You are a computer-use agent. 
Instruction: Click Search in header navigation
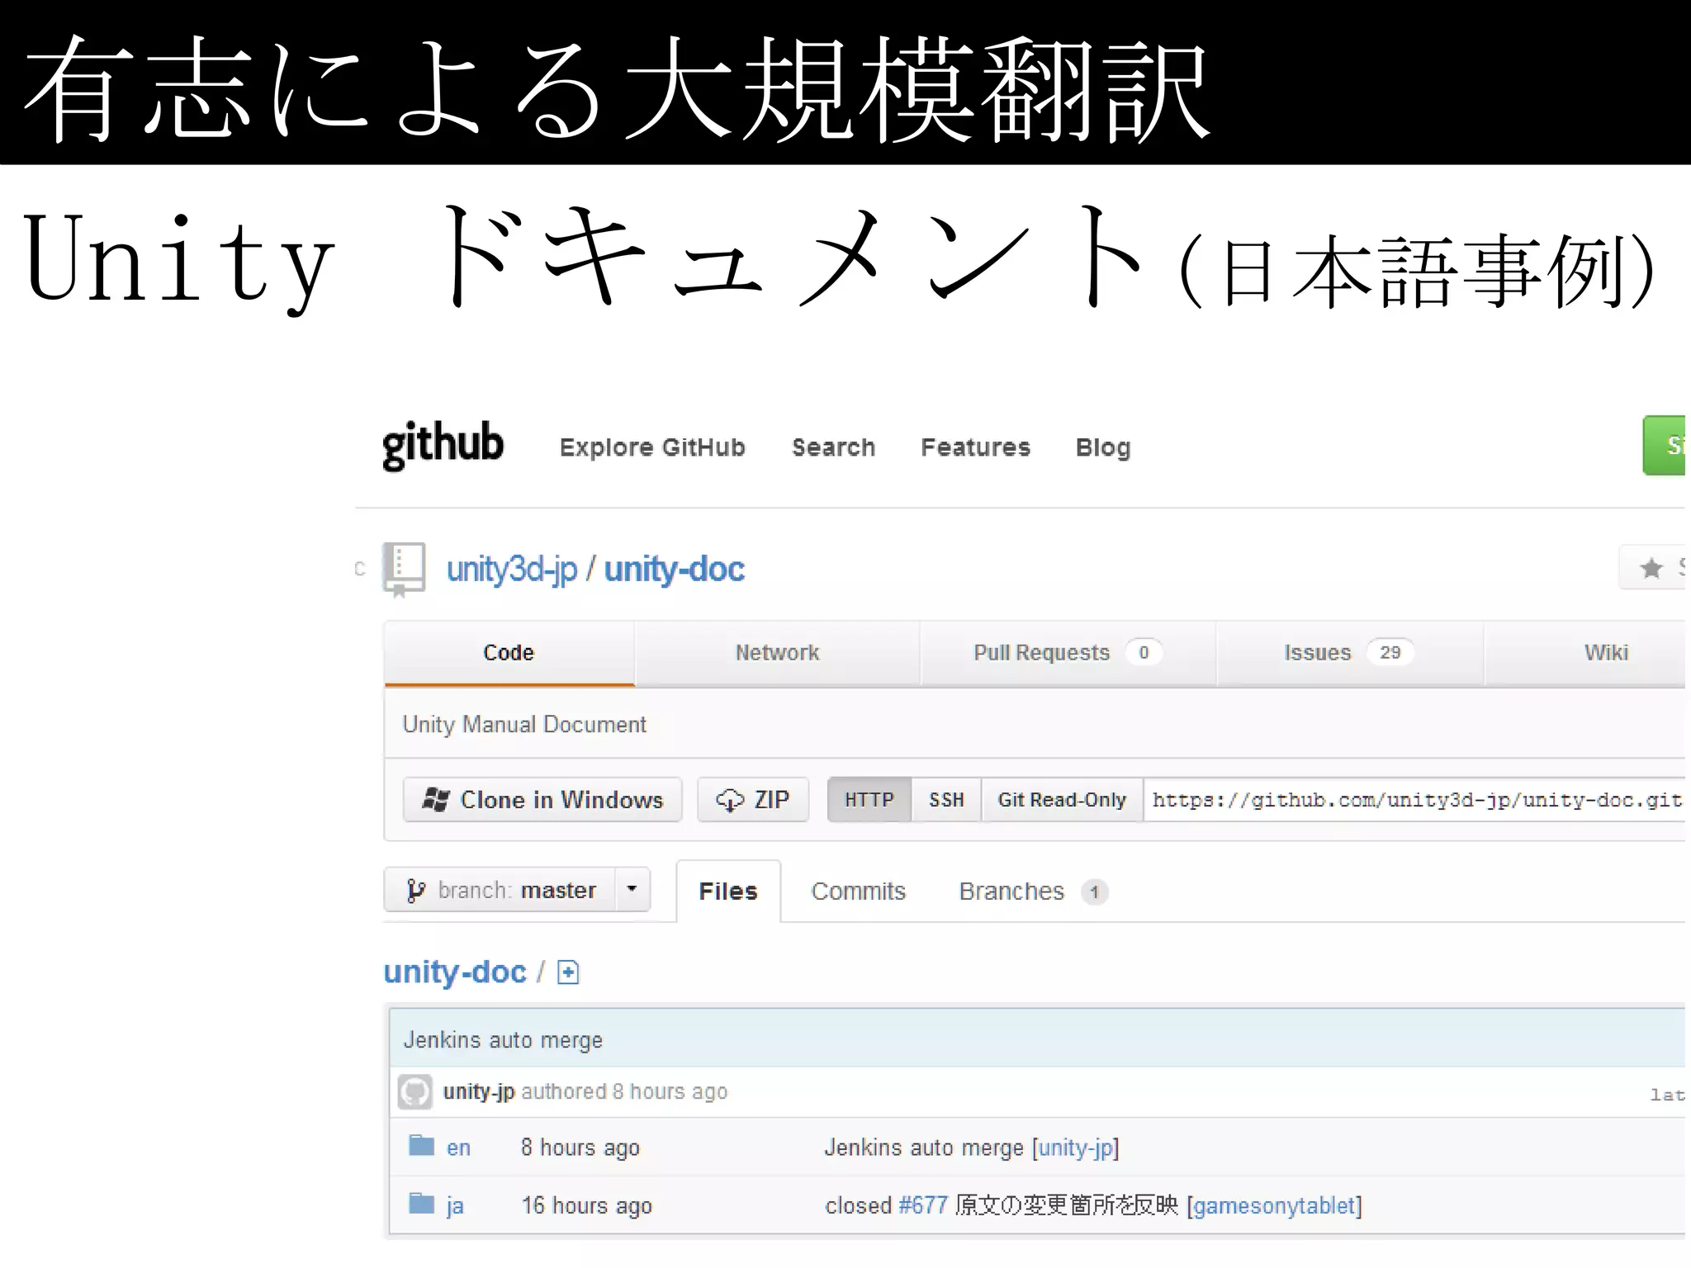(834, 447)
